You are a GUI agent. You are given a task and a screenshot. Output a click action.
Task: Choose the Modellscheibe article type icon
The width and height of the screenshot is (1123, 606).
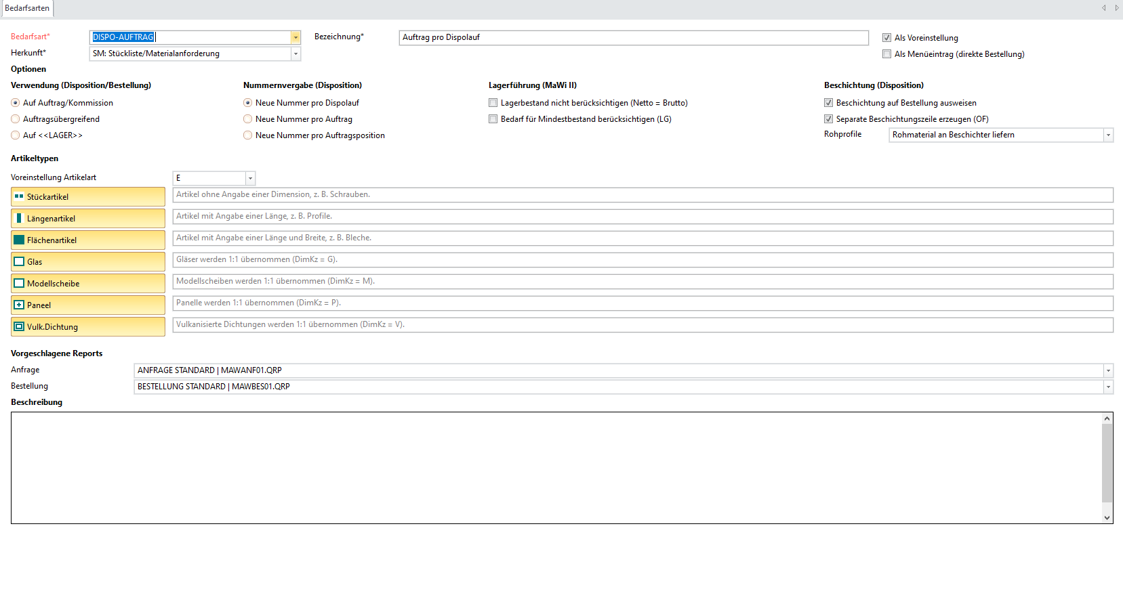tap(19, 284)
